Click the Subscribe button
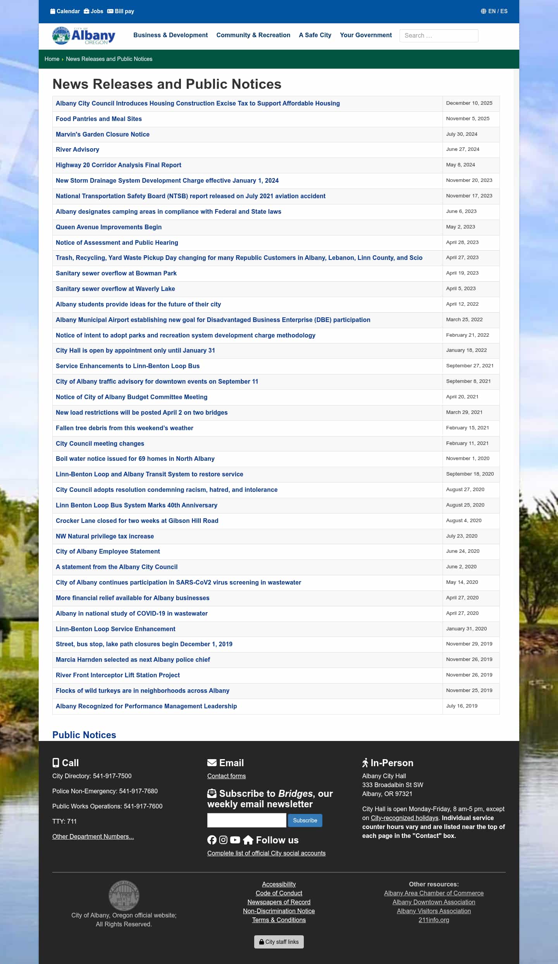The width and height of the screenshot is (558, 964). (x=305, y=820)
